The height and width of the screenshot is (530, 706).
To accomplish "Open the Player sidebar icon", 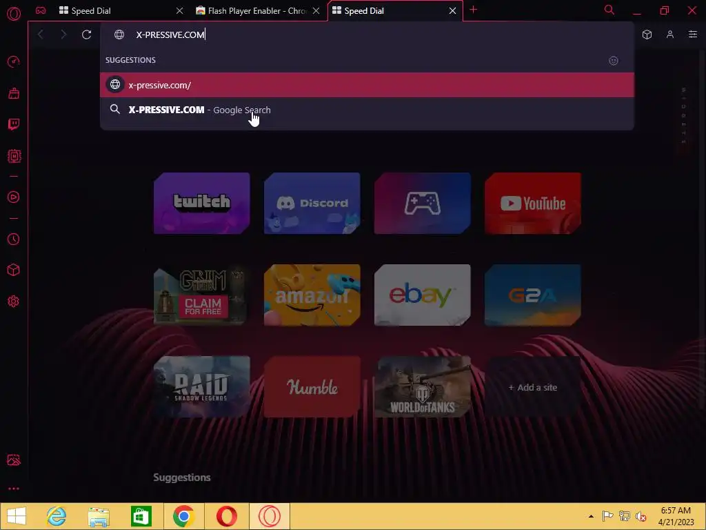I will coord(14,197).
